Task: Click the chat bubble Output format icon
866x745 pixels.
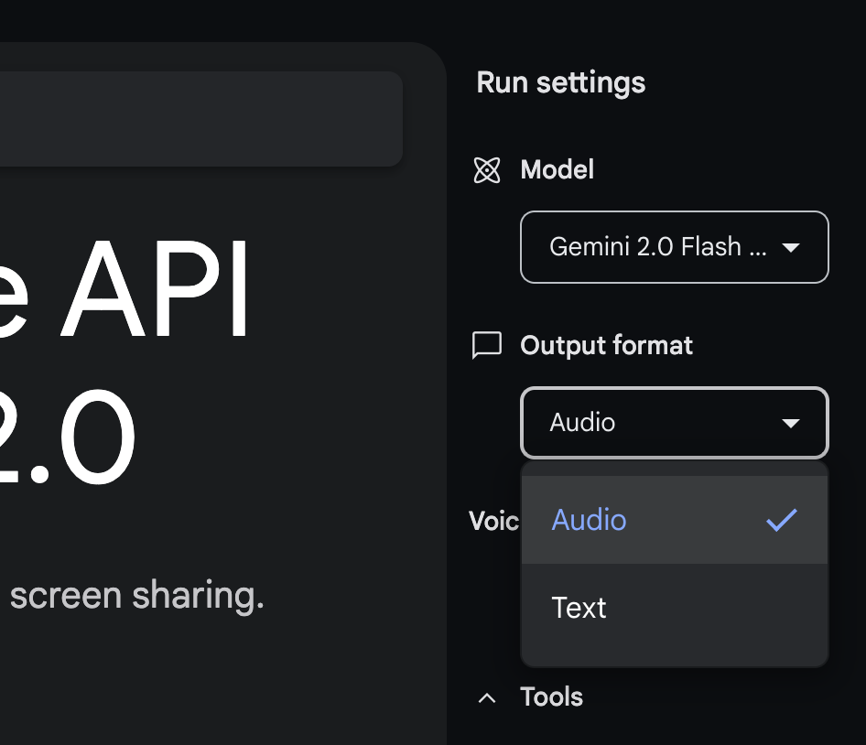Action: tap(487, 345)
